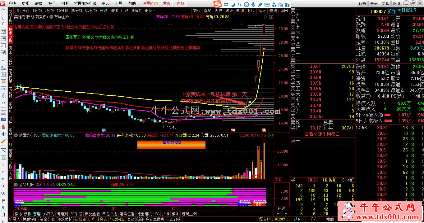The width and height of the screenshot is (424, 223).
Task: Switch to 分时 time-sharing view
Action: 25,11
